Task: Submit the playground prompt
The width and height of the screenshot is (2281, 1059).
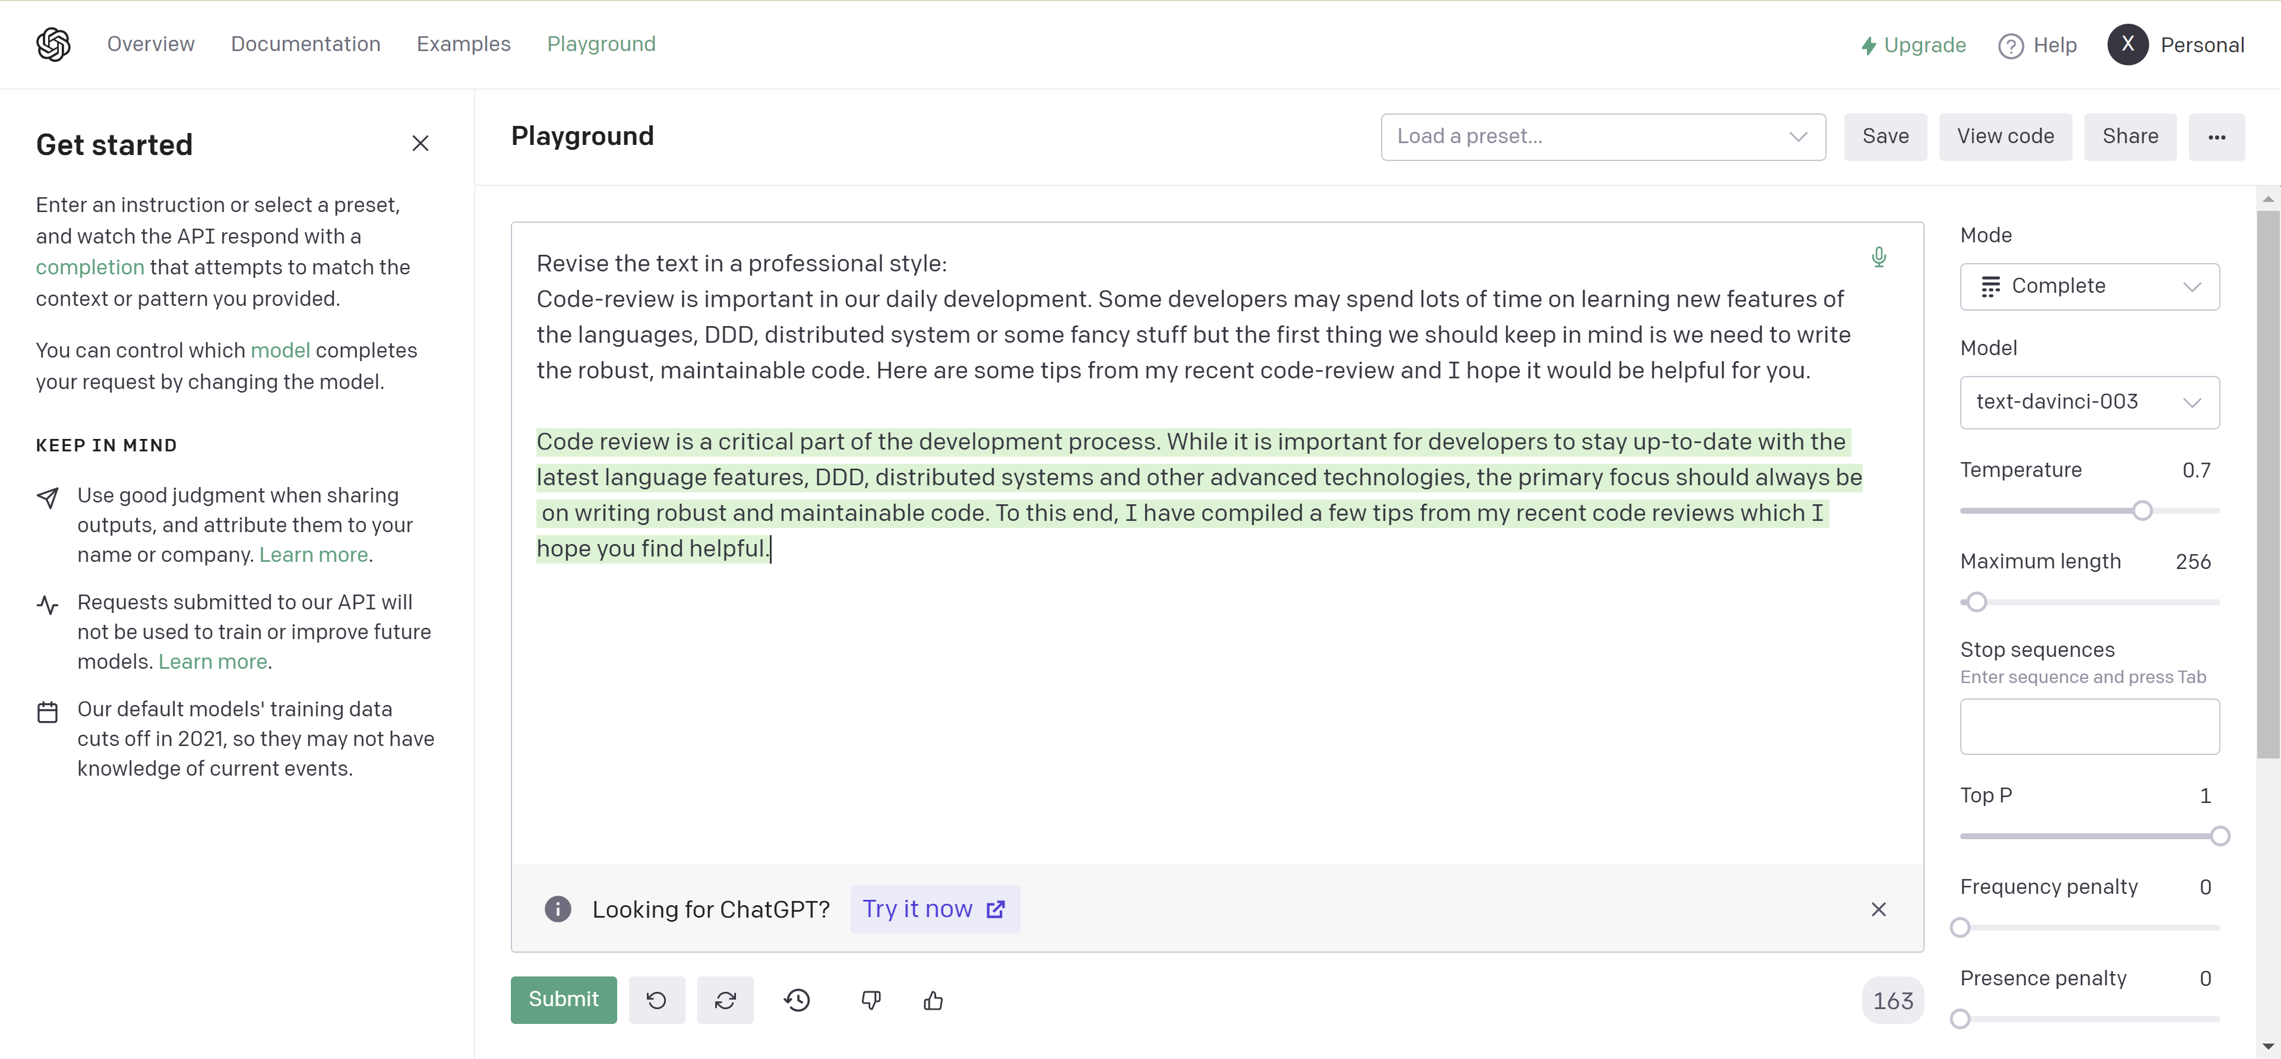Action: coord(564,1000)
